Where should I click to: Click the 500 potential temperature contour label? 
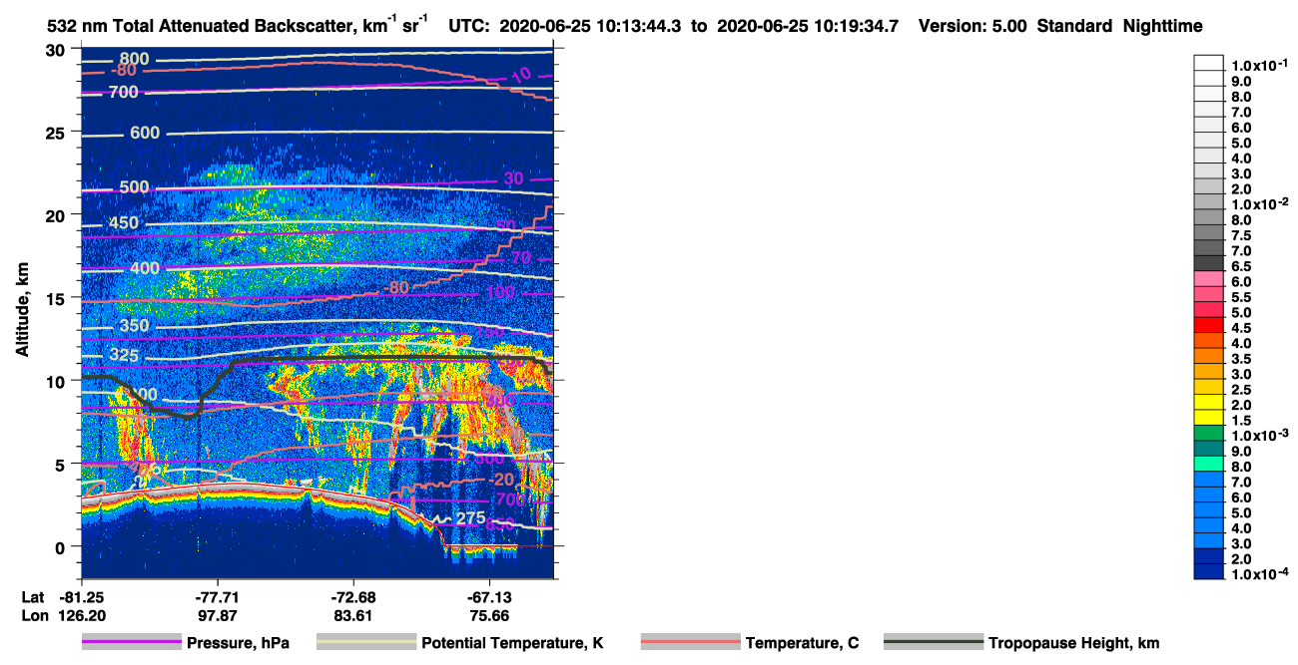point(134,187)
